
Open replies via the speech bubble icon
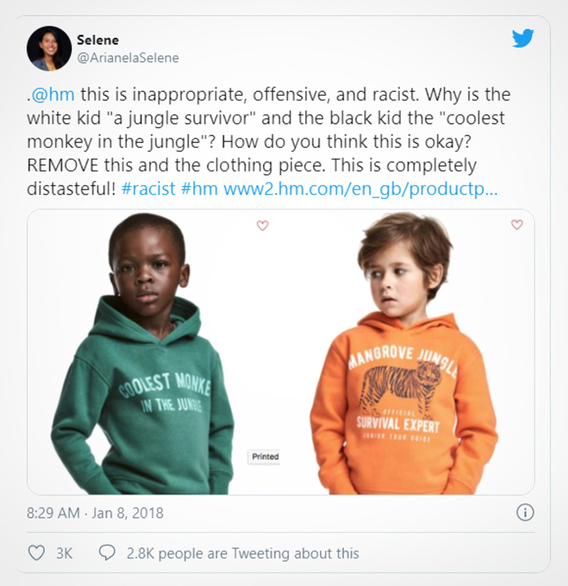(x=107, y=553)
